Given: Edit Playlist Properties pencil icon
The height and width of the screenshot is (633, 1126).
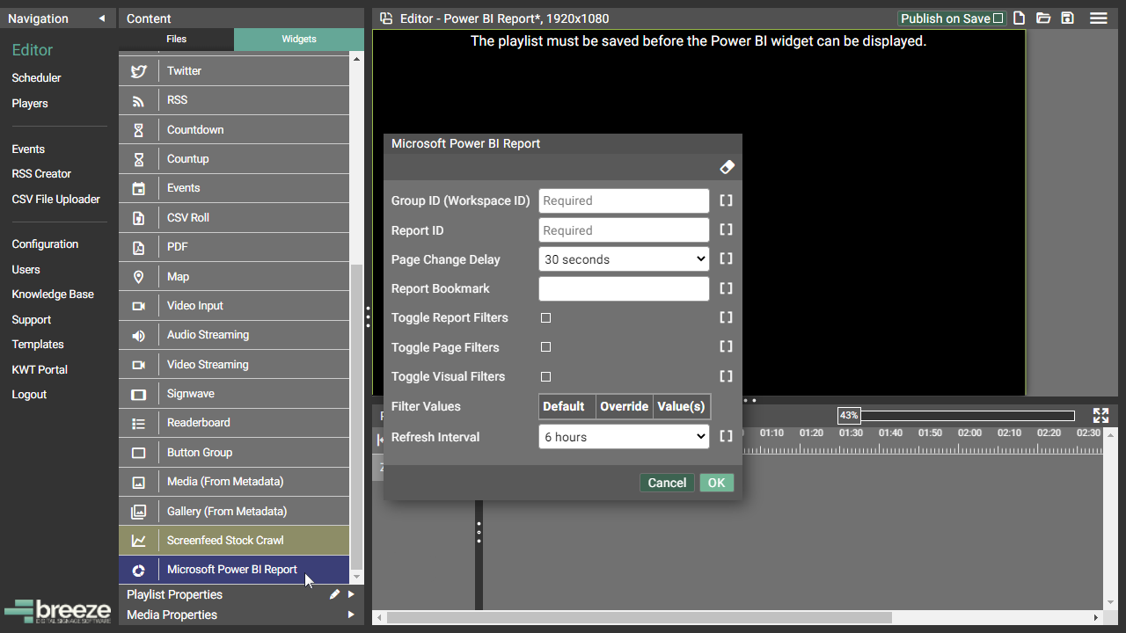Looking at the screenshot, I should [334, 594].
